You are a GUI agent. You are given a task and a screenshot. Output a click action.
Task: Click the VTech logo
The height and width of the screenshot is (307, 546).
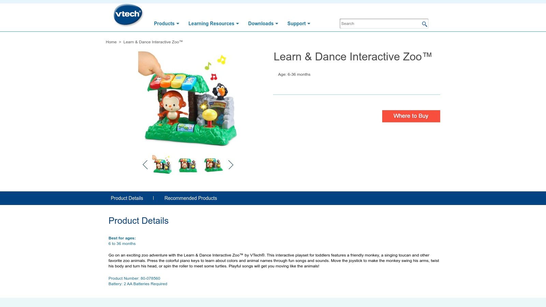[x=128, y=15]
